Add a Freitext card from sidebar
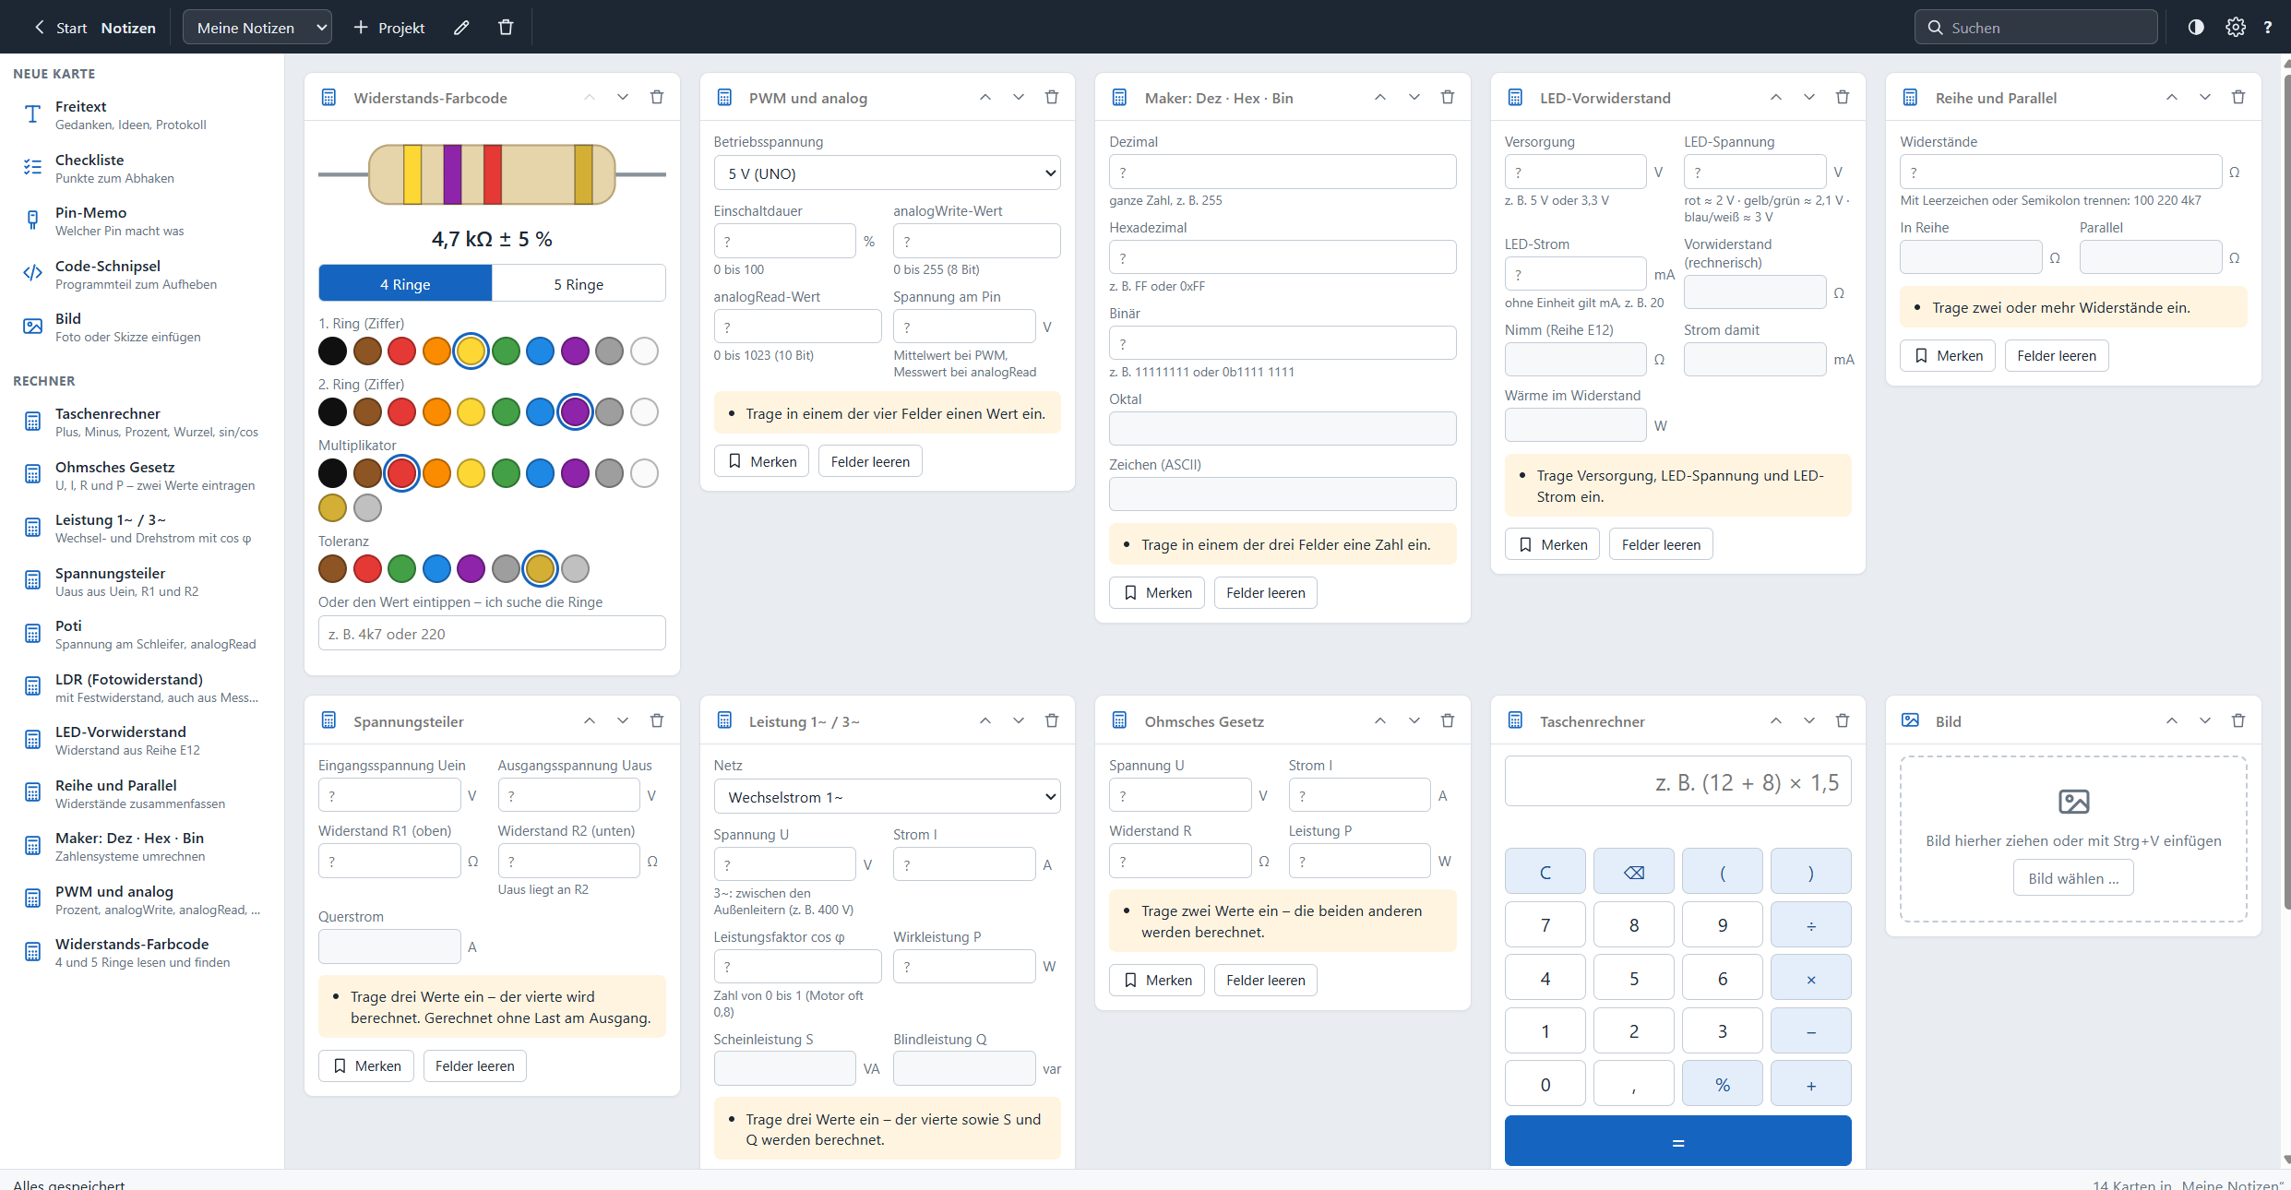The height and width of the screenshot is (1190, 2291). [142, 114]
